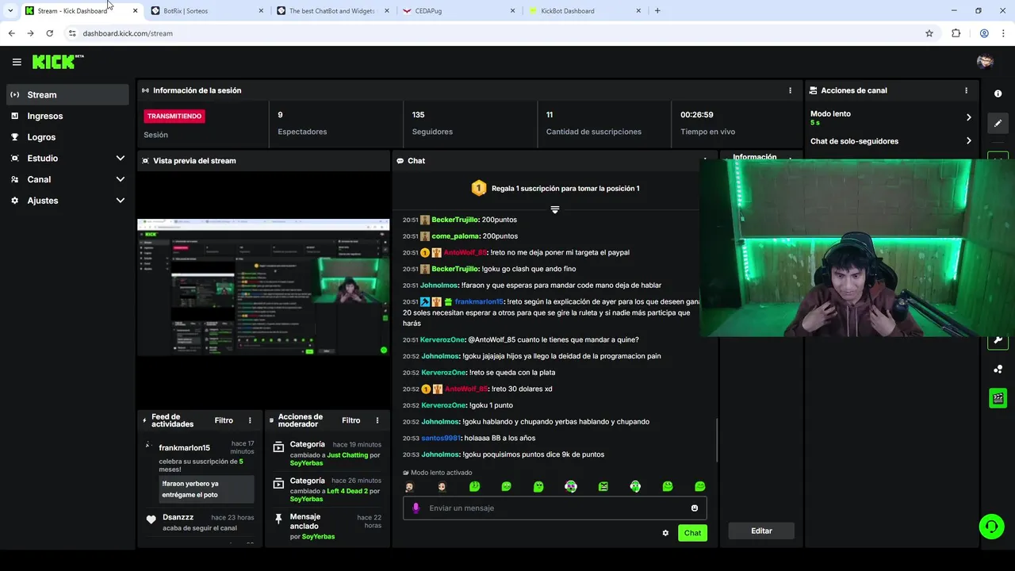This screenshot has width=1015, height=571.
Task: Select the last emote in emote row
Action: point(700,486)
